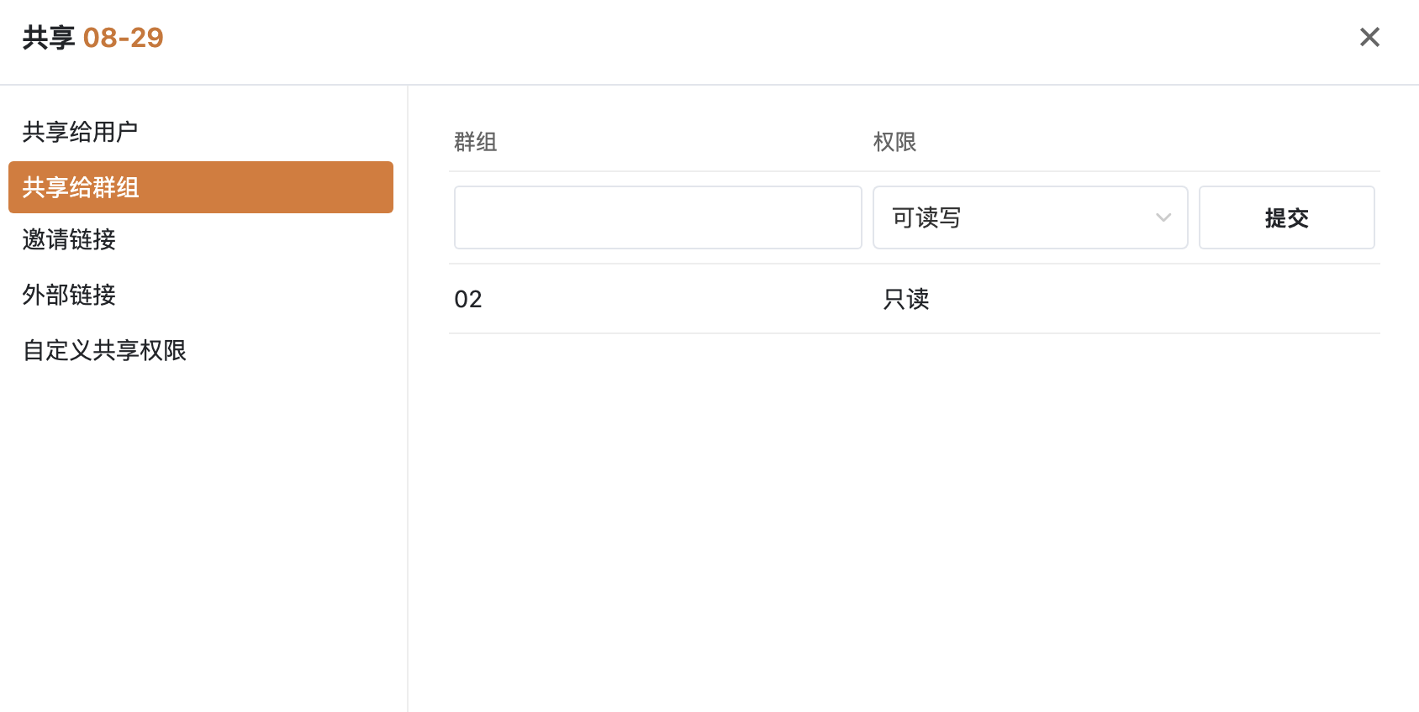This screenshot has height=712, width=1419.
Task: Open the 可读写 permission dropdown
Action: (x=1031, y=217)
